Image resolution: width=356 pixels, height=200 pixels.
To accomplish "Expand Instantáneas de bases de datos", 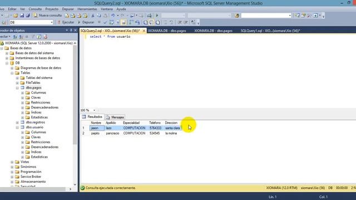I will coord(7,58).
